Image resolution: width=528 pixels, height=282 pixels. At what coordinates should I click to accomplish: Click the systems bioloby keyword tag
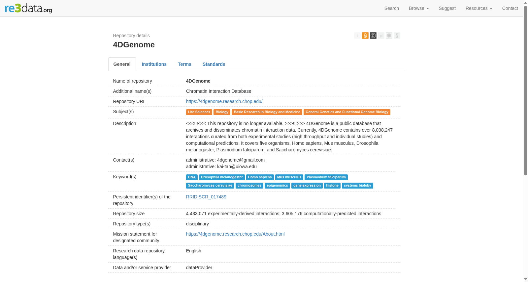[357, 186]
